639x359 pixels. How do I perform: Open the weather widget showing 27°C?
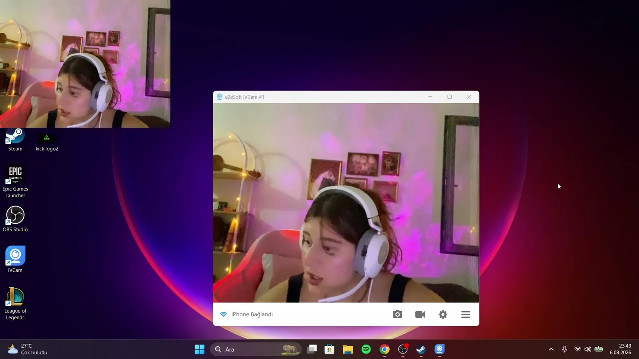pyautogui.click(x=28, y=349)
